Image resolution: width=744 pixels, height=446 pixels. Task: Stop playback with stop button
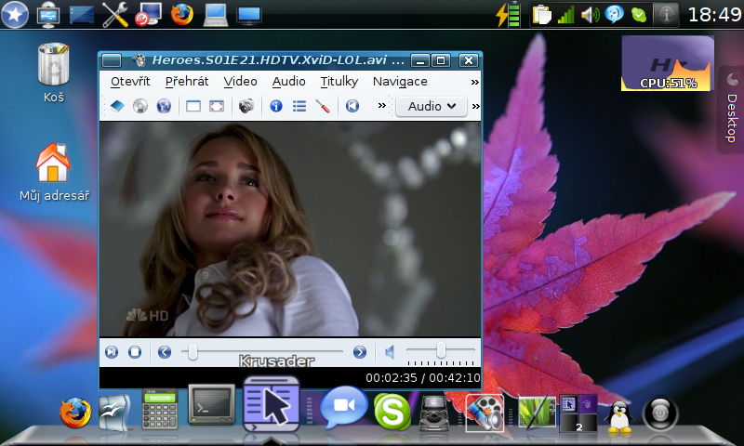tap(135, 351)
